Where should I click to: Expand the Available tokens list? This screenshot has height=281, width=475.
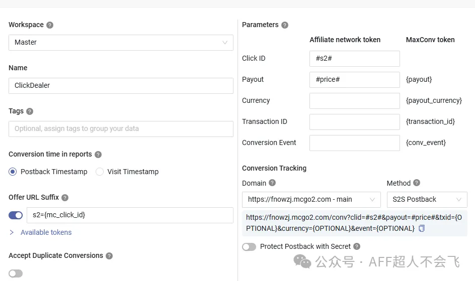(x=46, y=232)
